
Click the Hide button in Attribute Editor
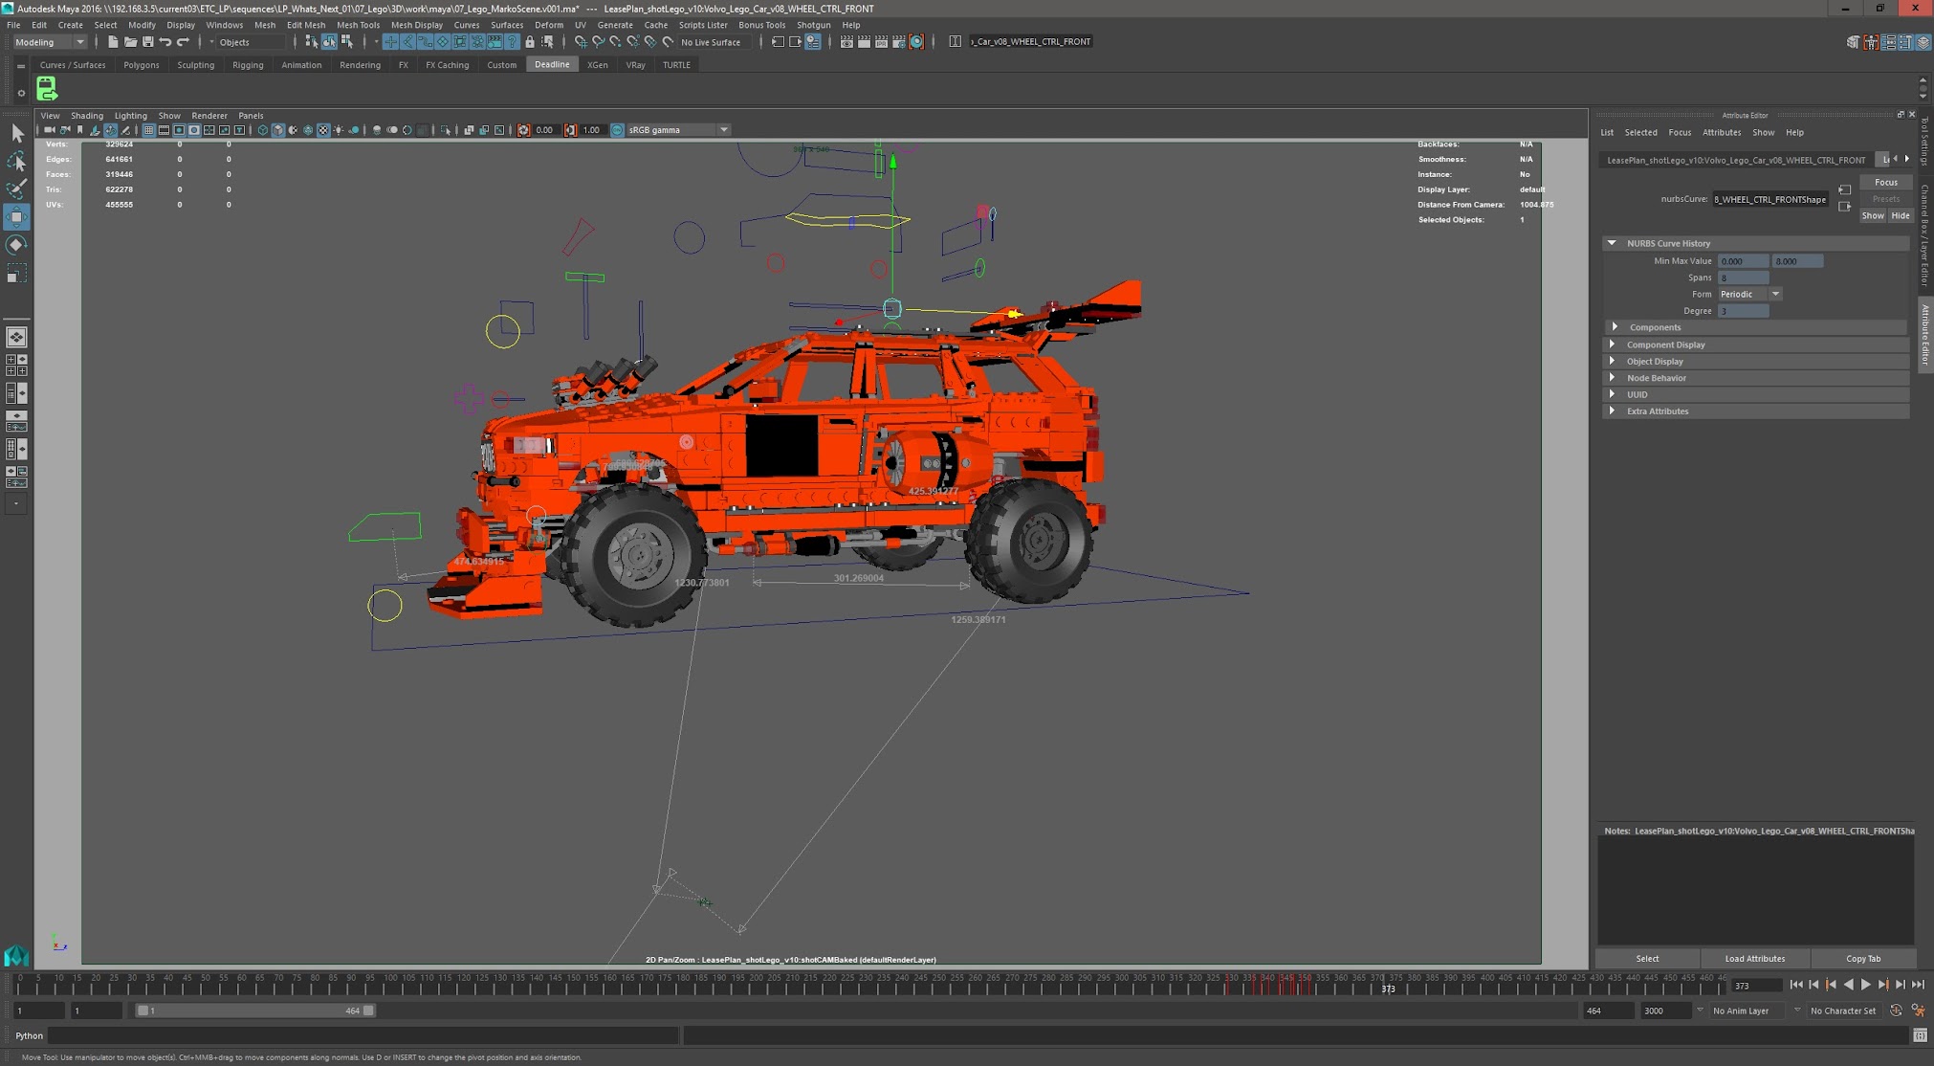(1900, 215)
